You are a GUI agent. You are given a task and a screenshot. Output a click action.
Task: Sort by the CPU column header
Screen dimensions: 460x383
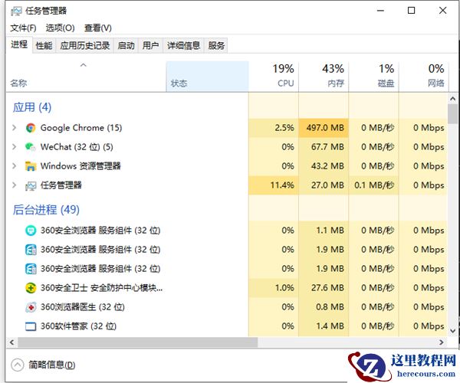click(x=274, y=77)
